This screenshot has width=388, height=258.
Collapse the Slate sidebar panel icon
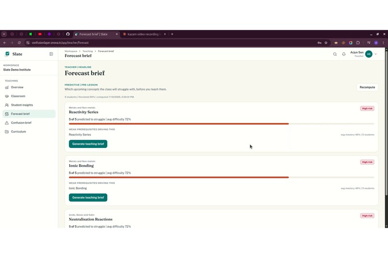coord(51,54)
